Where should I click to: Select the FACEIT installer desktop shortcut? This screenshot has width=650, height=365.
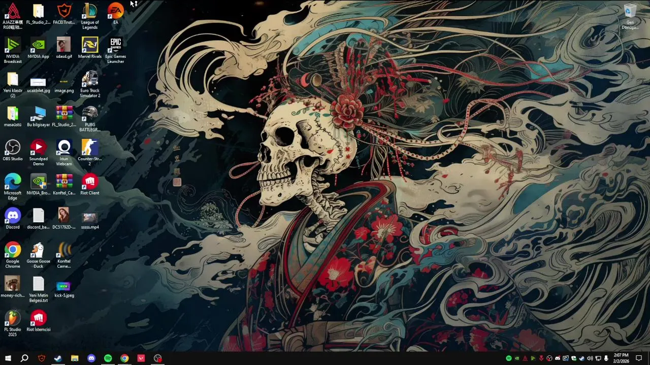[x=64, y=14]
